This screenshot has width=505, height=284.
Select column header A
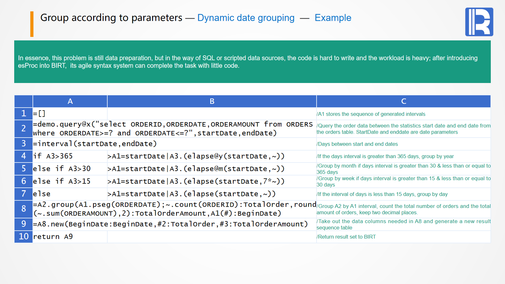point(70,101)
